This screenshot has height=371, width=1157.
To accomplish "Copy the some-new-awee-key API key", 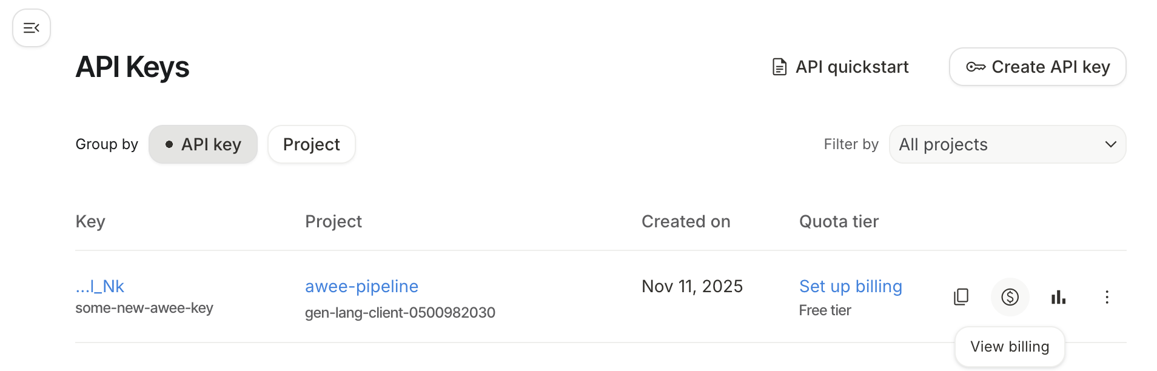I will point(961,297).
